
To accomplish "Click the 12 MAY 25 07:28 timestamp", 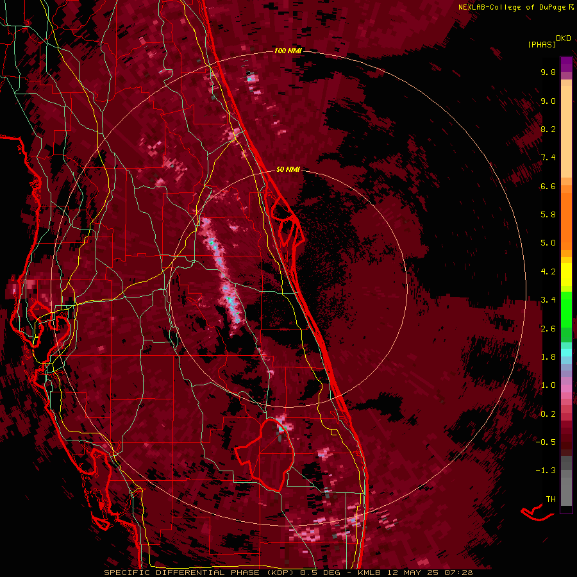I will (x=430, y=573).
